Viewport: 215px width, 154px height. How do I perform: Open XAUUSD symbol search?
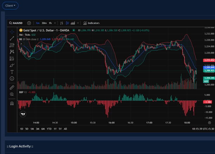[x=16, y=23]
